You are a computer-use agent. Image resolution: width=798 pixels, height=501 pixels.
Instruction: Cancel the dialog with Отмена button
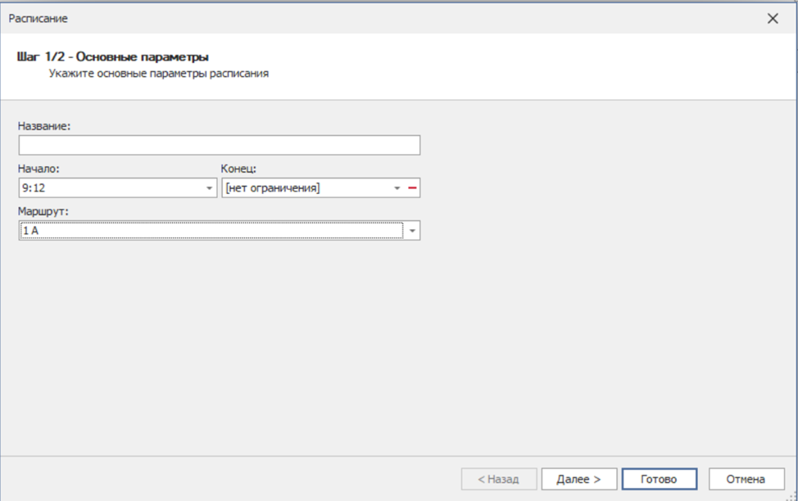pos(745,479)
